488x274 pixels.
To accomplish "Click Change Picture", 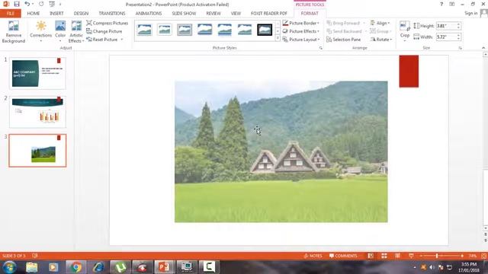I will pos(104,31).
